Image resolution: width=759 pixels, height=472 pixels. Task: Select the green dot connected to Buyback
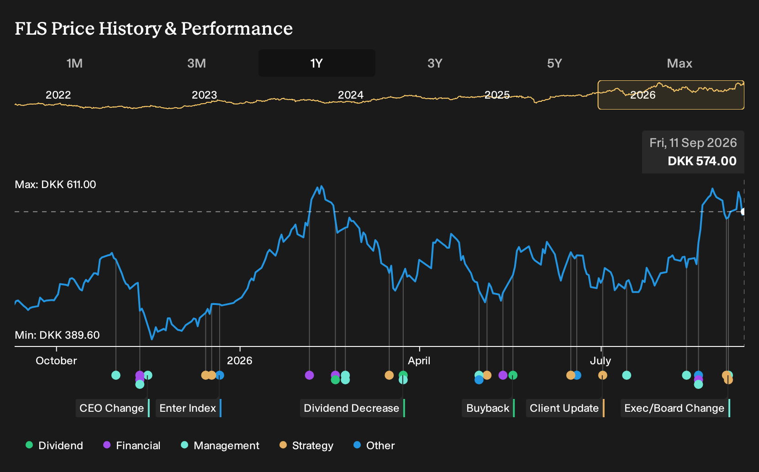(x=513, y=375)
